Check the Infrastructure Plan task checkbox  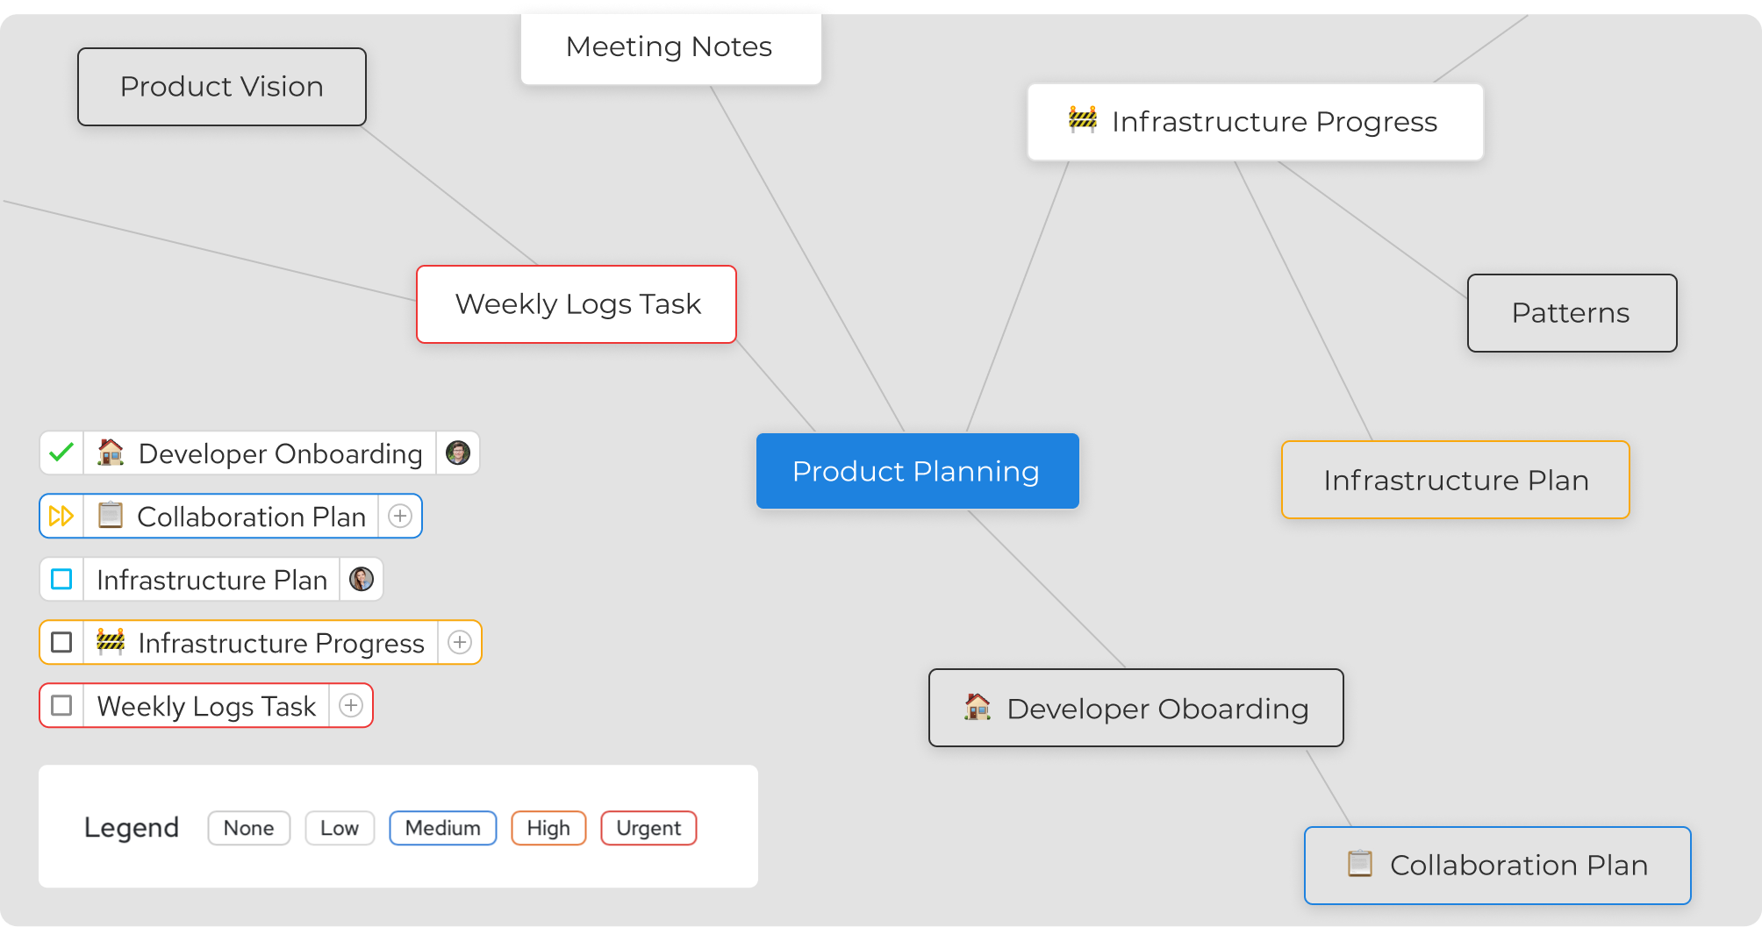point(61,579)
